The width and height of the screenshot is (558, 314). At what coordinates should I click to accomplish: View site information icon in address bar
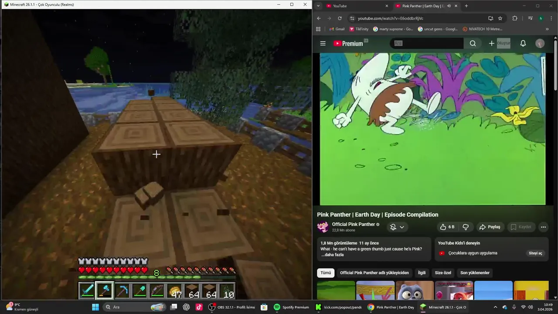352,18
